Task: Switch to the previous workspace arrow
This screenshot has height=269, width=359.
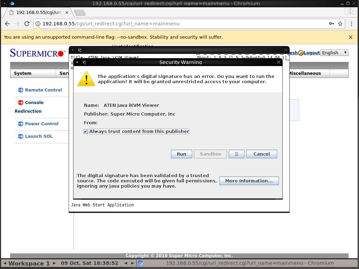Action: coord(5,263)
